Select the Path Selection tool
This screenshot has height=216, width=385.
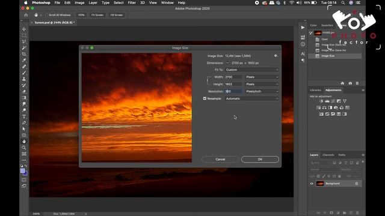(x=24, y=129)
